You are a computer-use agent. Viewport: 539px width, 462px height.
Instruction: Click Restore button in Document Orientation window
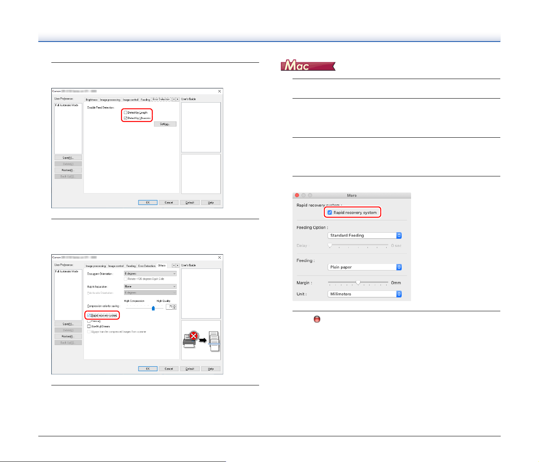[x=68, y=337]
